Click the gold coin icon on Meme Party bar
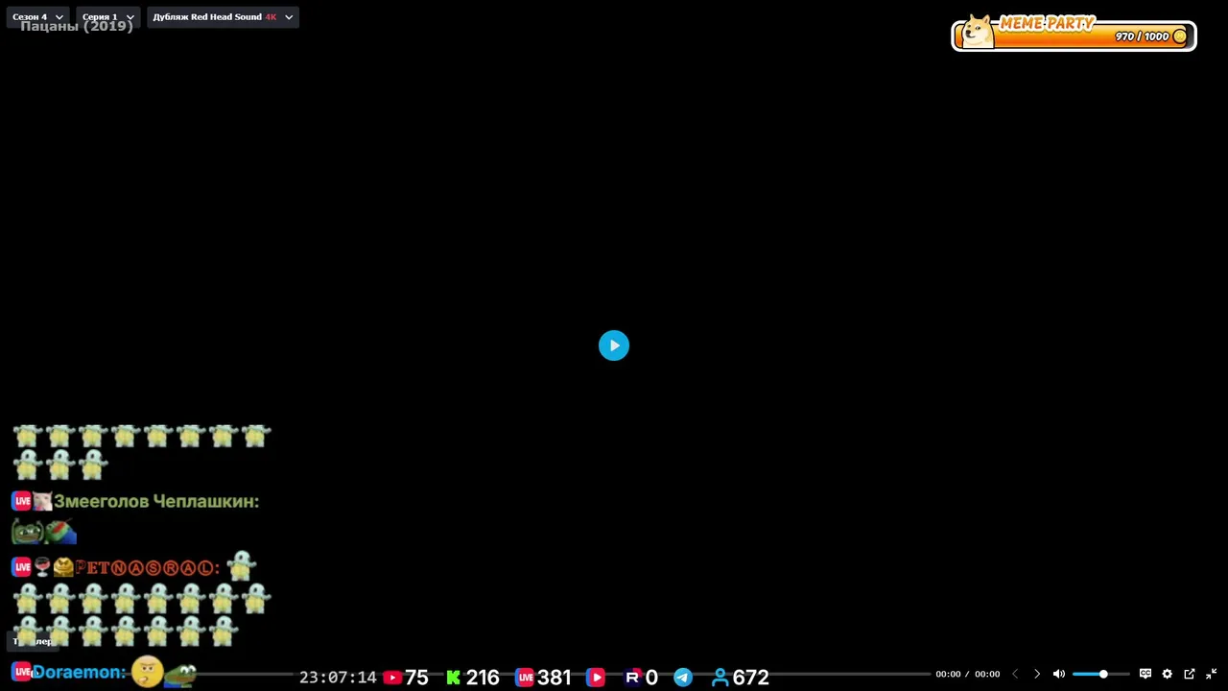Viewport: 1228px width, 691px height. pos(1180,36)
